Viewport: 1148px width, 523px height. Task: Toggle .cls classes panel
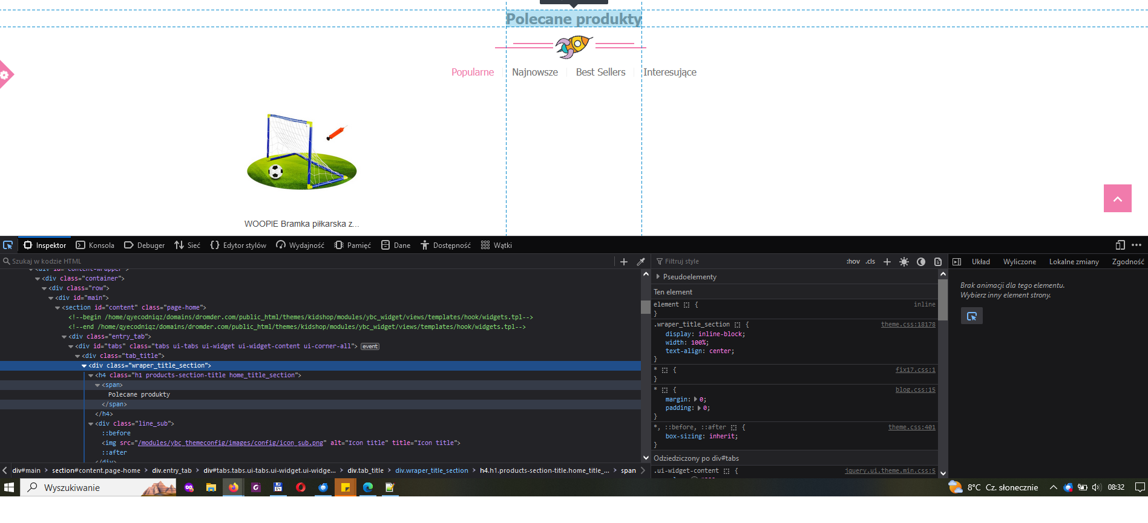870,262
